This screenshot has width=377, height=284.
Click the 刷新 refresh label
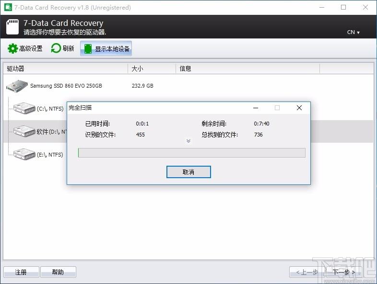pyautogui.click(x=69, y=48)
